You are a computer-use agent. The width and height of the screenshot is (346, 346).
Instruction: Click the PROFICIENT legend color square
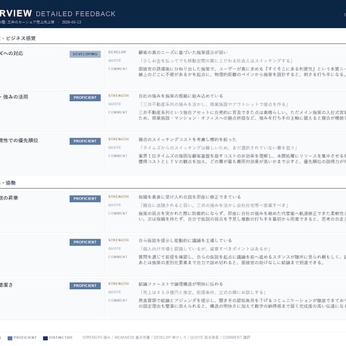coord(10,338)
